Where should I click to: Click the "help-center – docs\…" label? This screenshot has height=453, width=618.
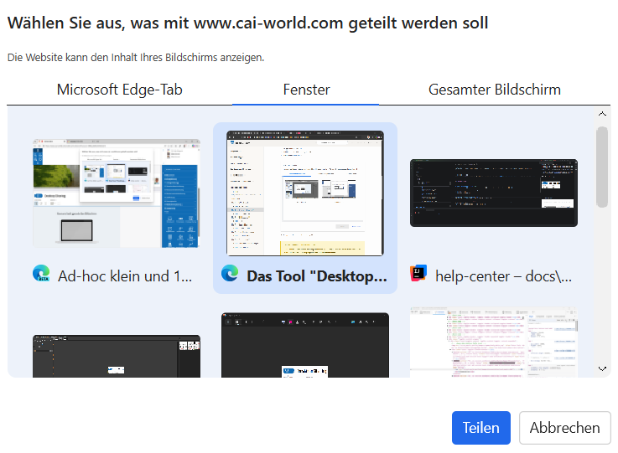pos(504,275)
